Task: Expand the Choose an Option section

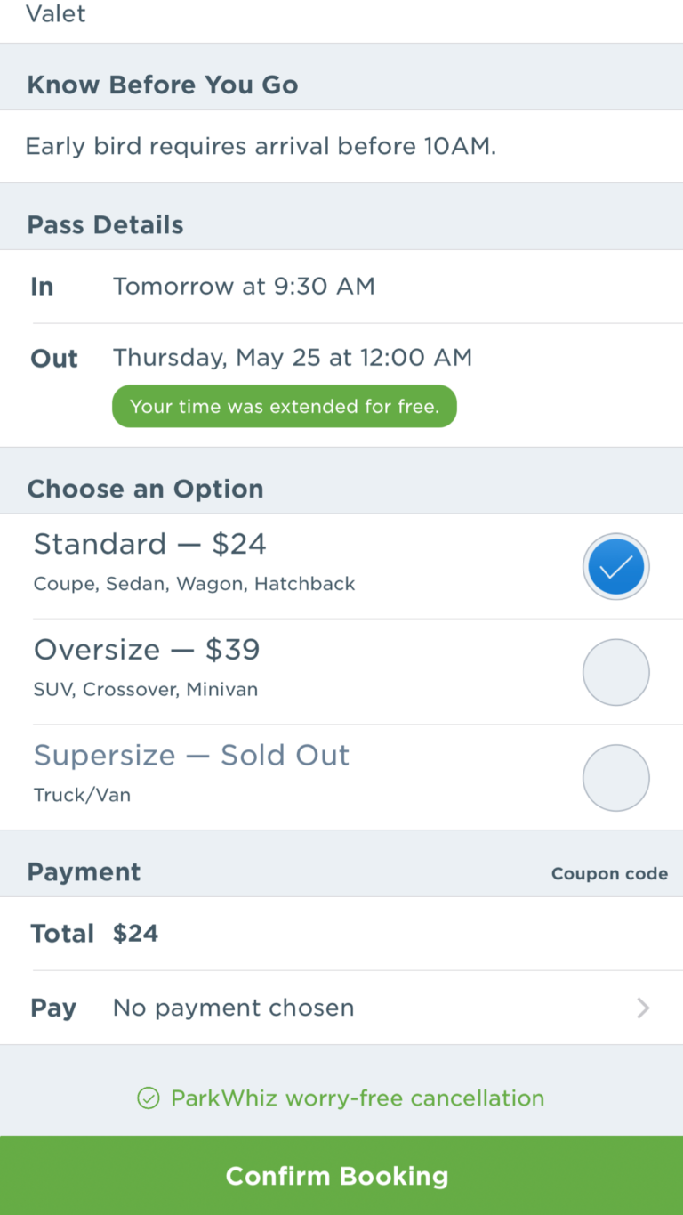Action: [x=146, y=488]
